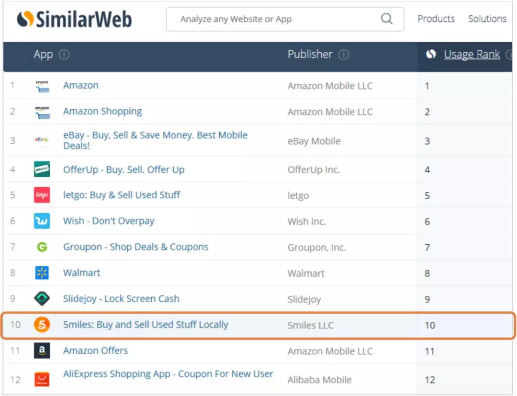Viewport: 517px width, 396px height.
Task: Click the Groupon app icon
Action: tap(42, 247)
